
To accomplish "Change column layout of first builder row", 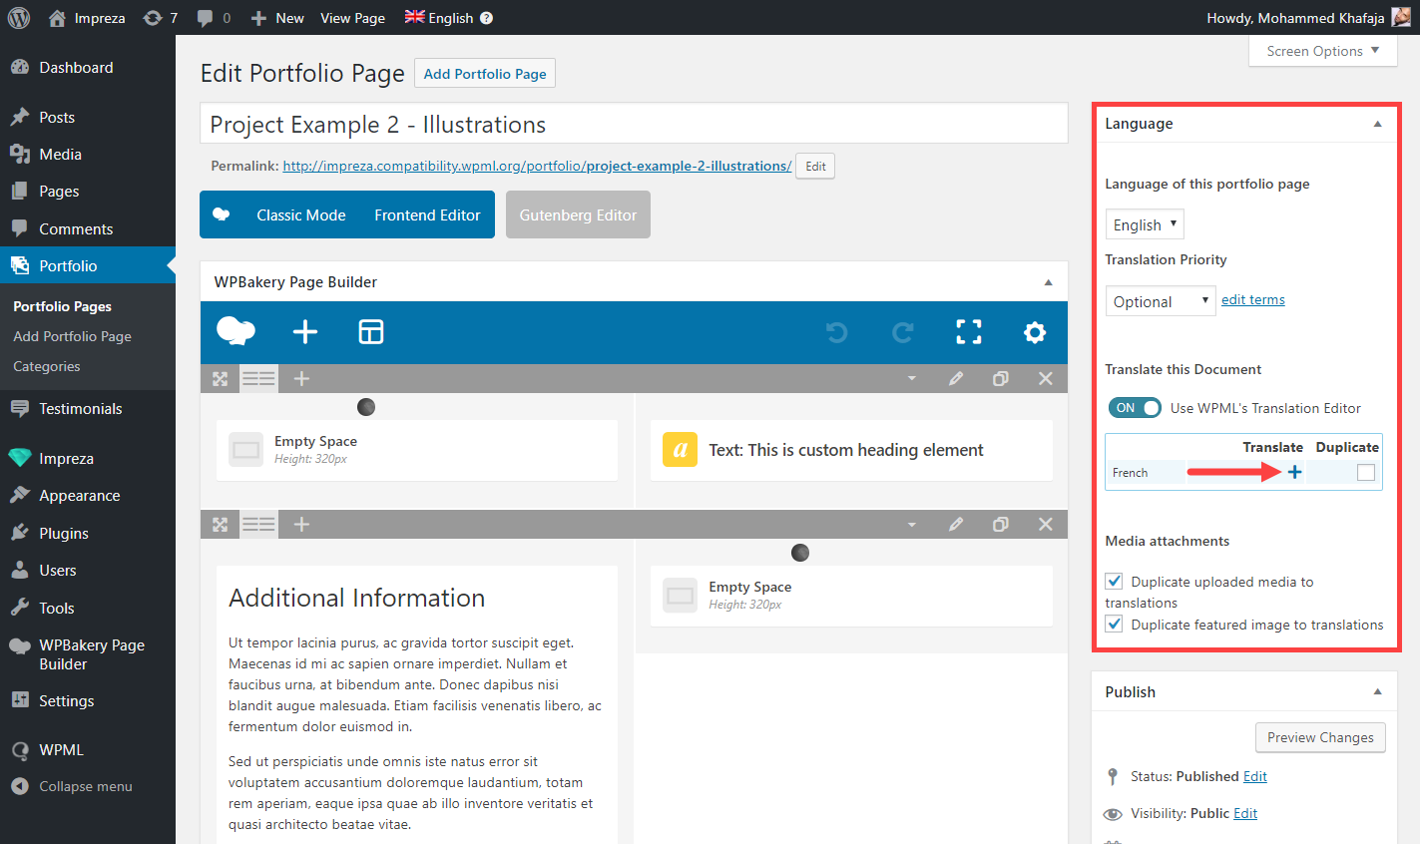I will coord(259,379).
